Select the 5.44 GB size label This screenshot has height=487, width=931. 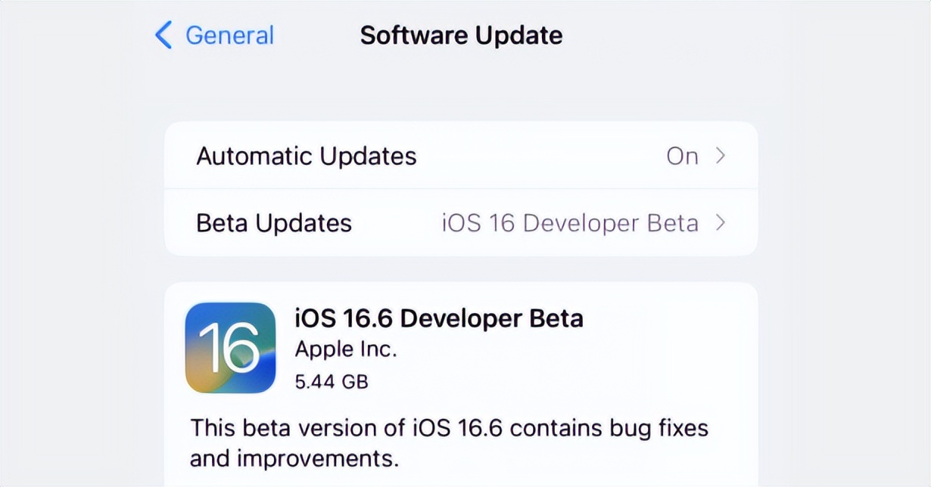click(332, 381)
